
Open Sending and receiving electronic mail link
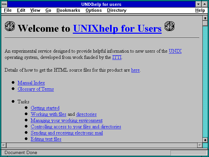(67, 133)
